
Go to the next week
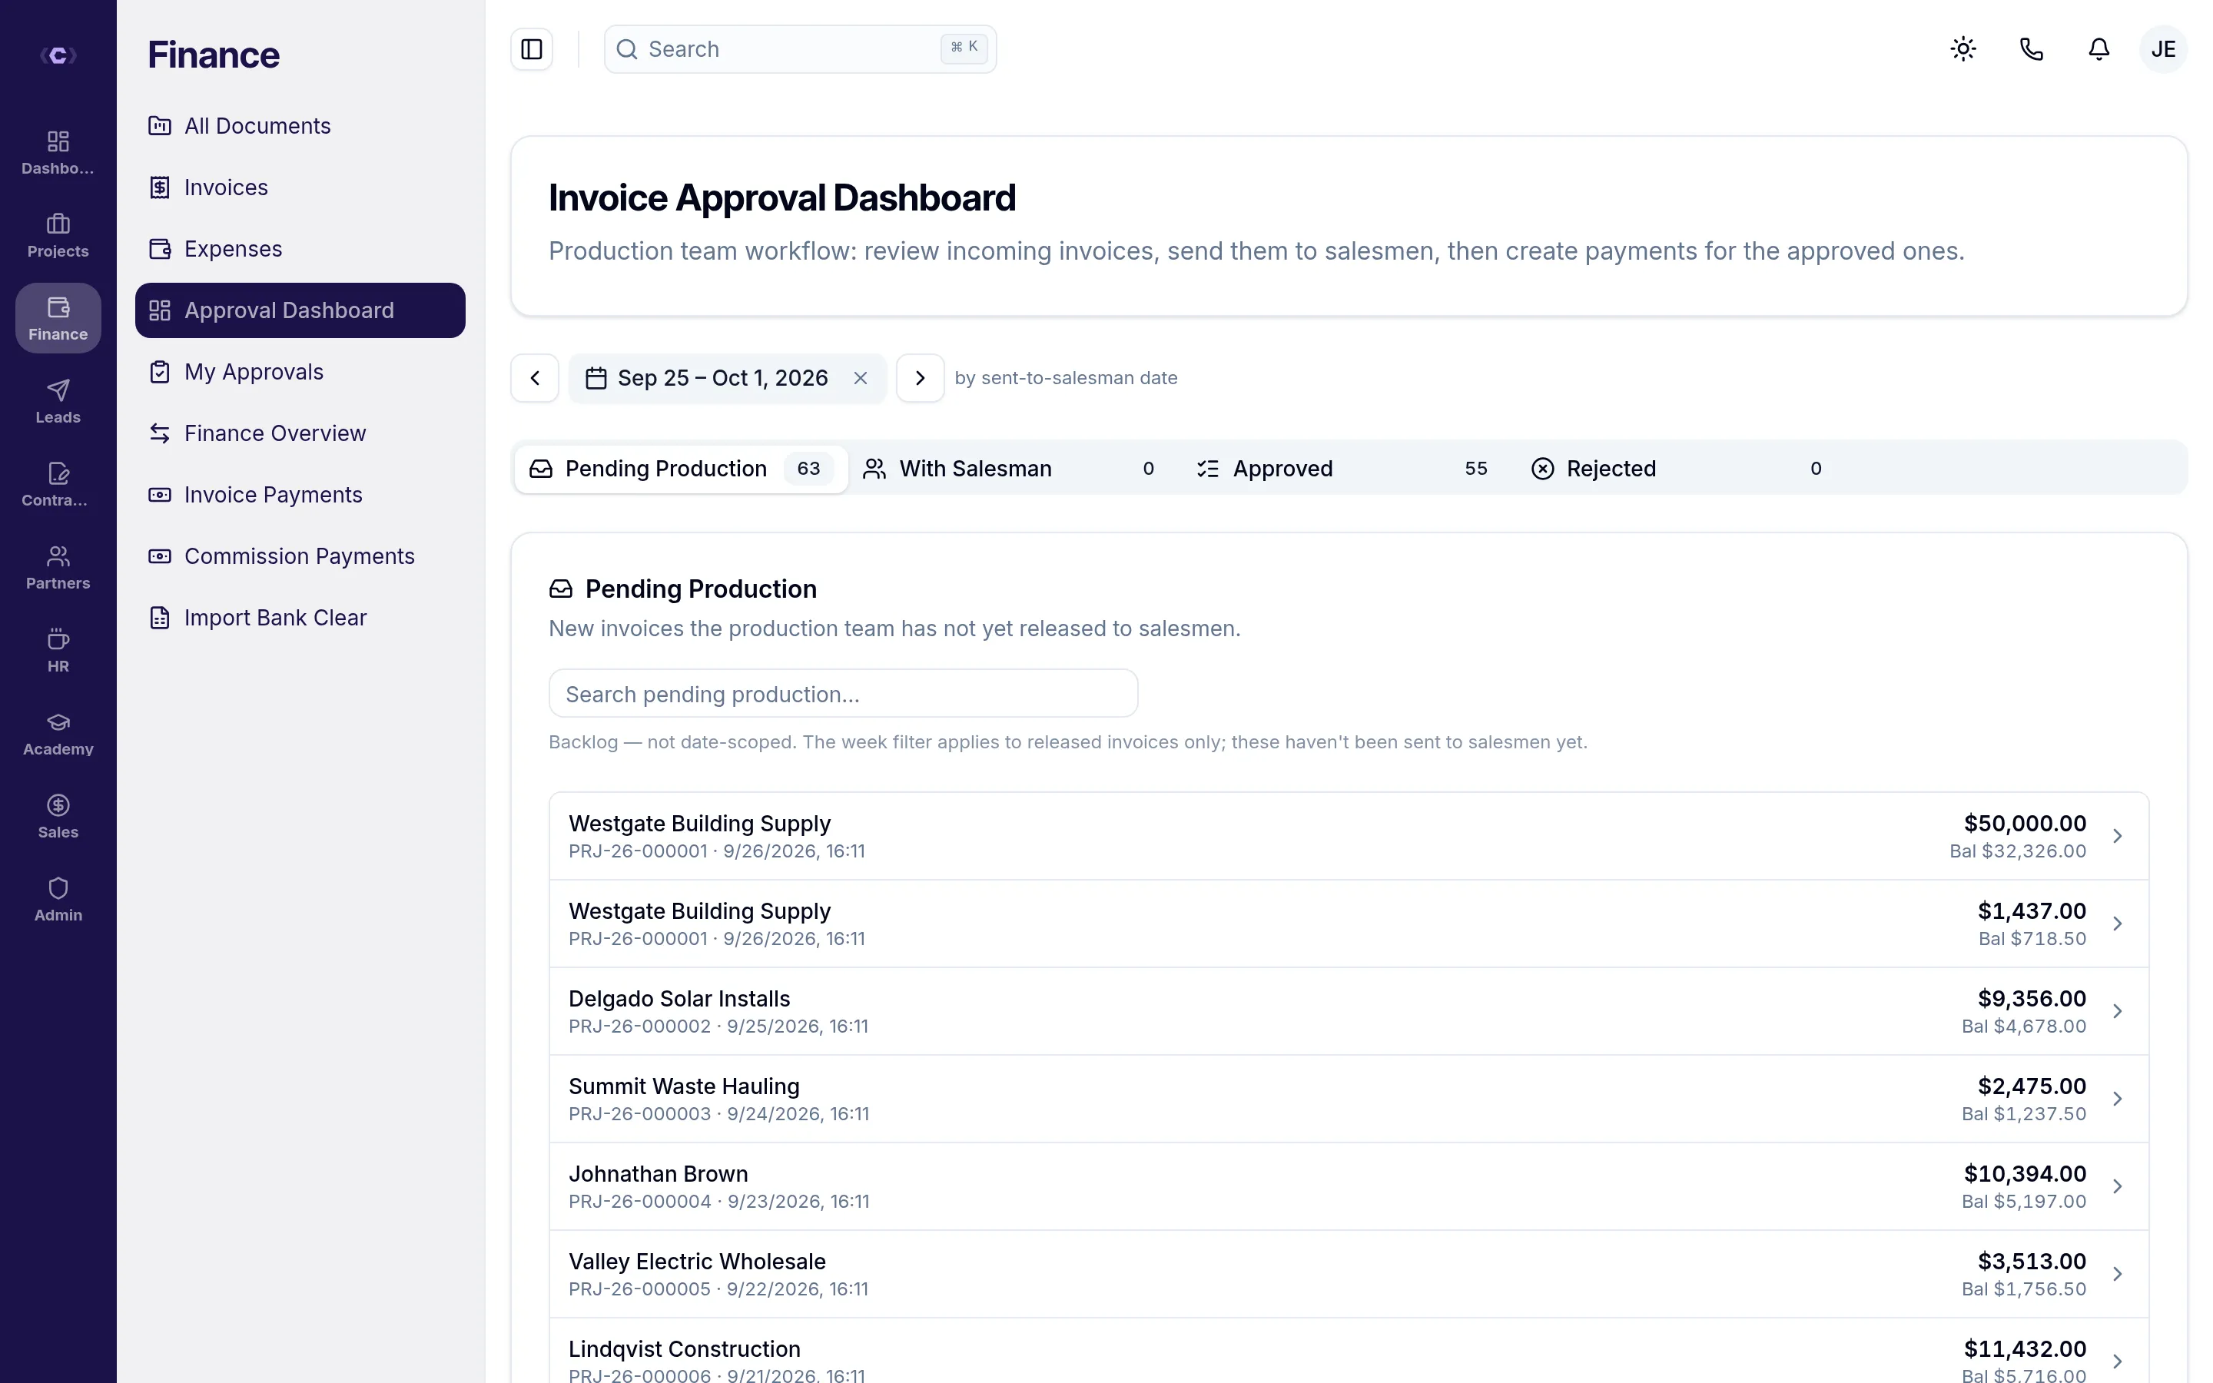coord(920,378)
